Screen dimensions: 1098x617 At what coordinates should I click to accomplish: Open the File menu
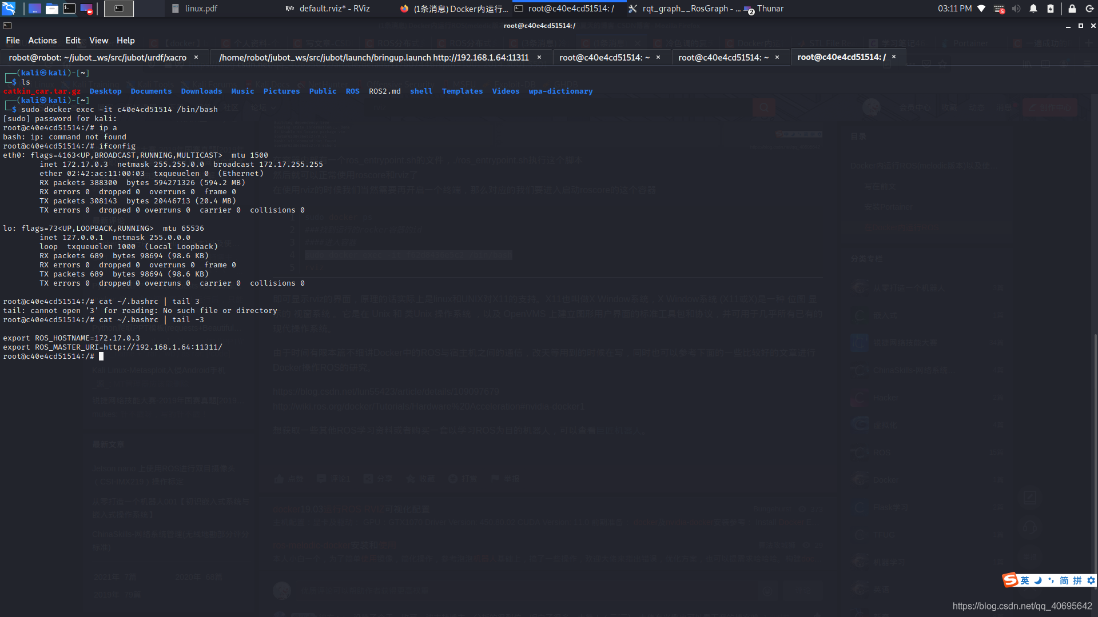tap(13, 41)
